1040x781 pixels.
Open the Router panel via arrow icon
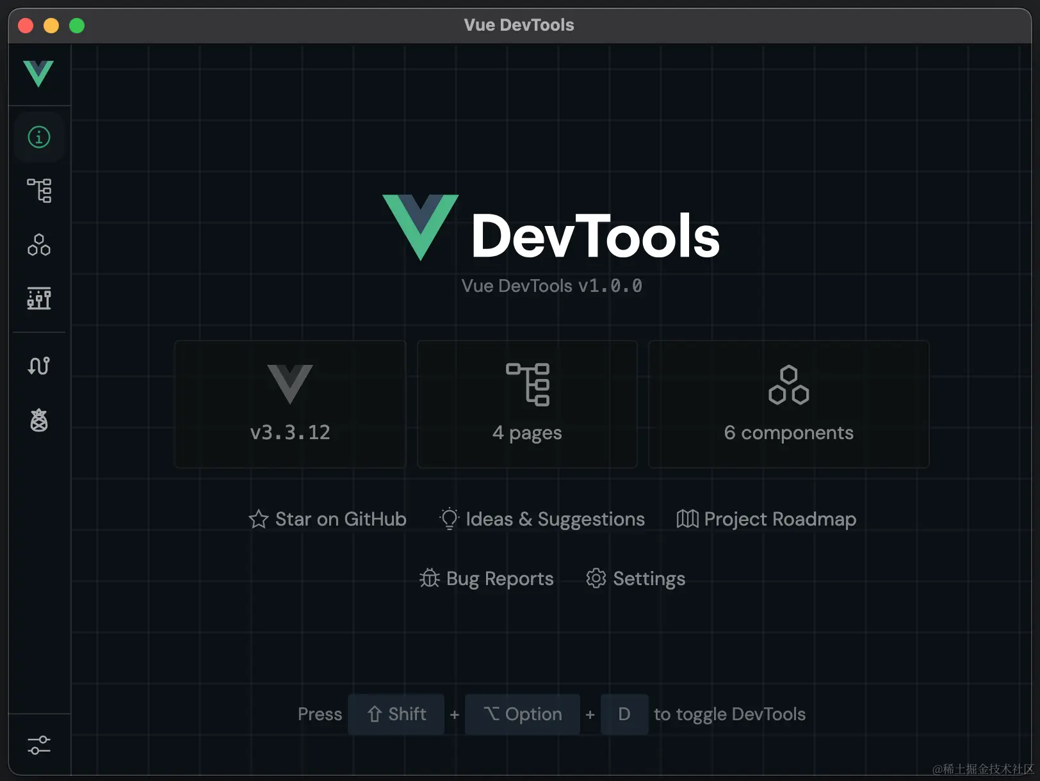point(38,366)
